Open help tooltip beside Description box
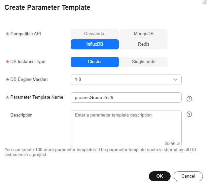Screen dimensions: 209x184 pos(189,114)
